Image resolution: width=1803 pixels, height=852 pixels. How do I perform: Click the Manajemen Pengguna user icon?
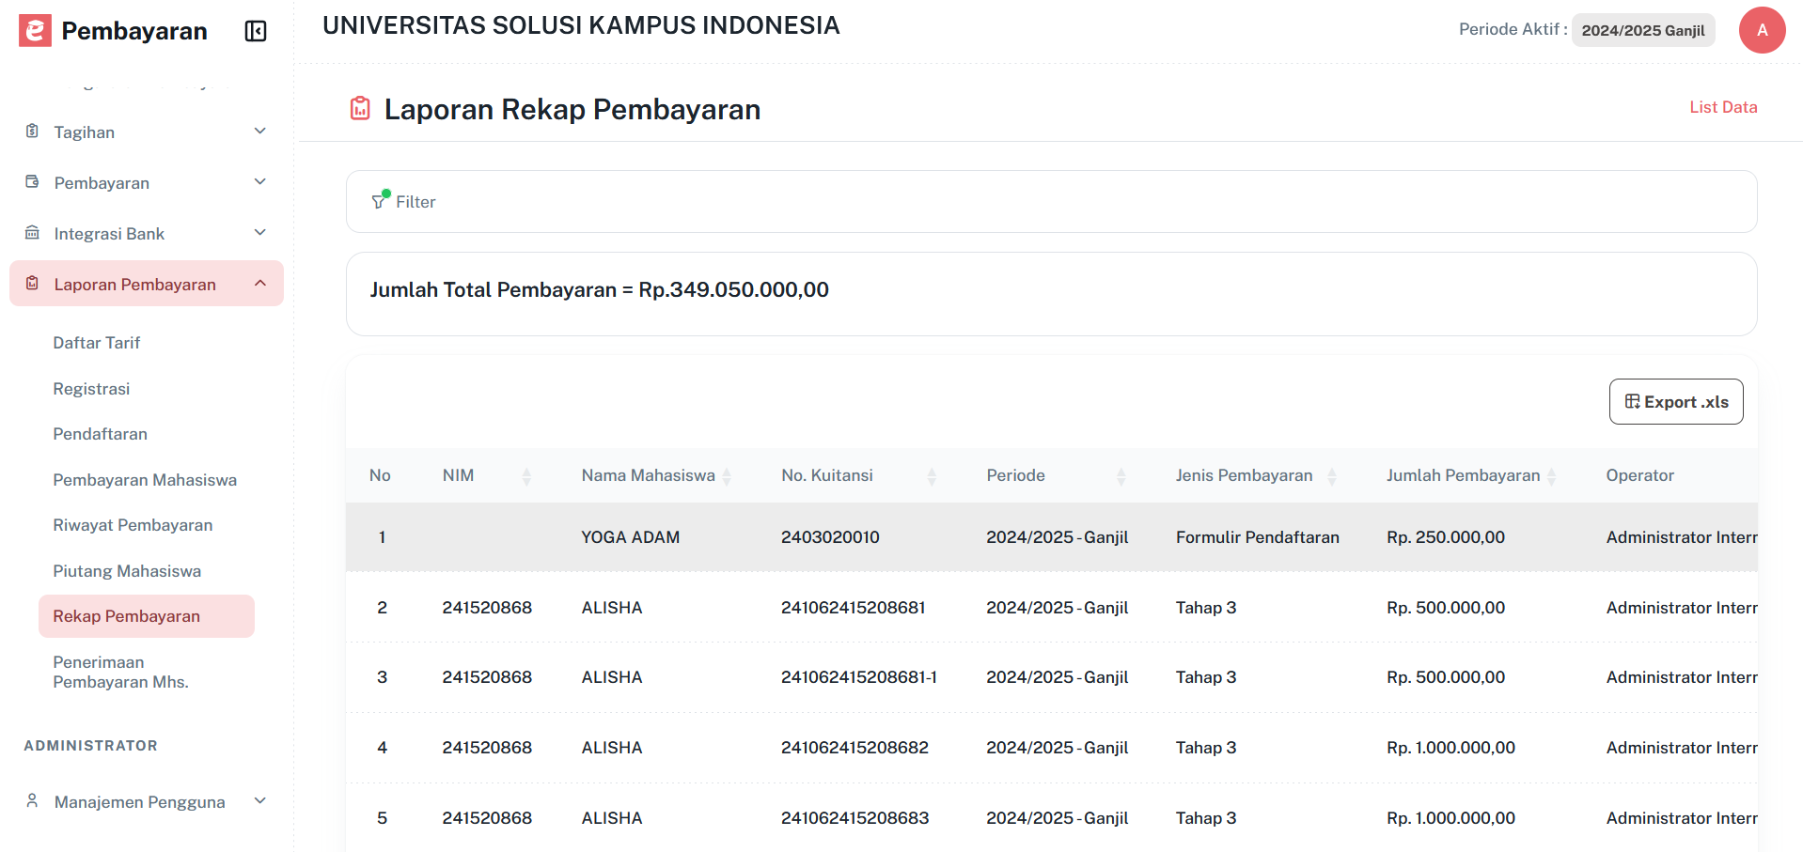(32, 801)
